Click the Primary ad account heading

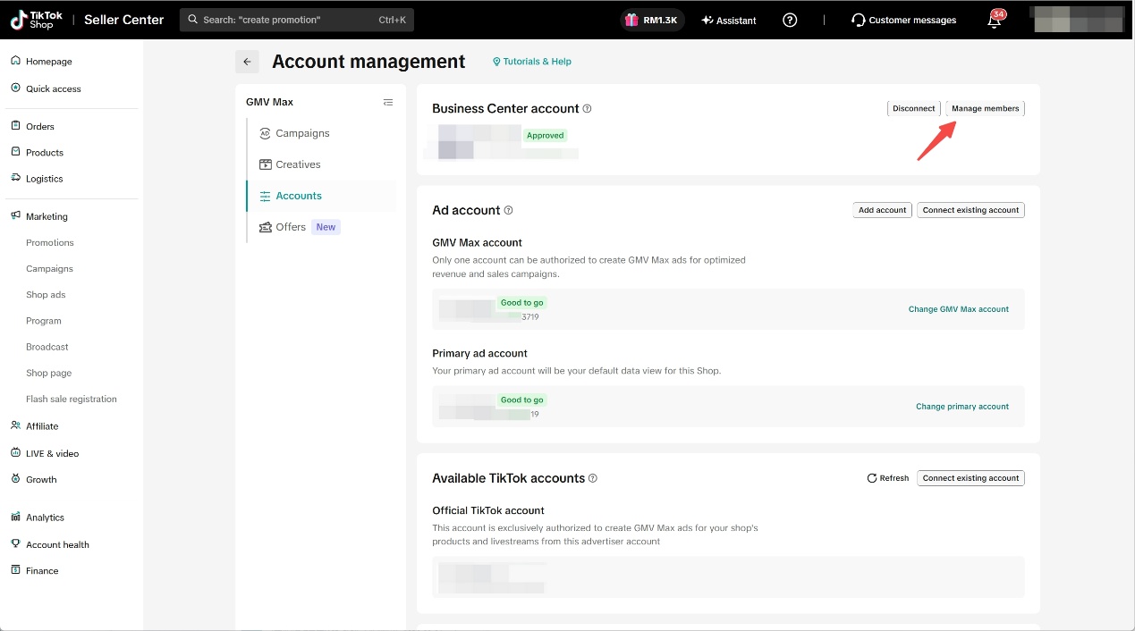(x=479, y=353)
